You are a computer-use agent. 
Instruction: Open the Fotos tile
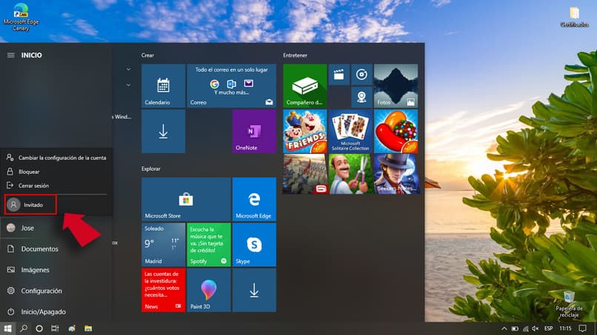click(396, 86)
